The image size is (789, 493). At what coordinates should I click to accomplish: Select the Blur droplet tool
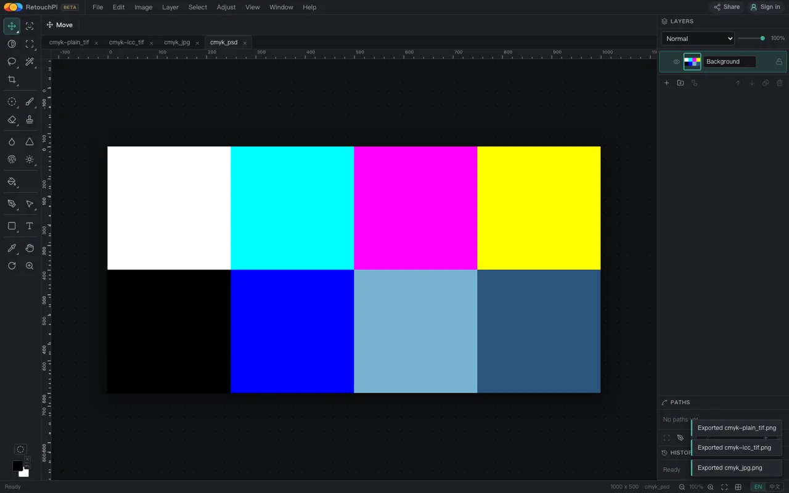(12, 142)
